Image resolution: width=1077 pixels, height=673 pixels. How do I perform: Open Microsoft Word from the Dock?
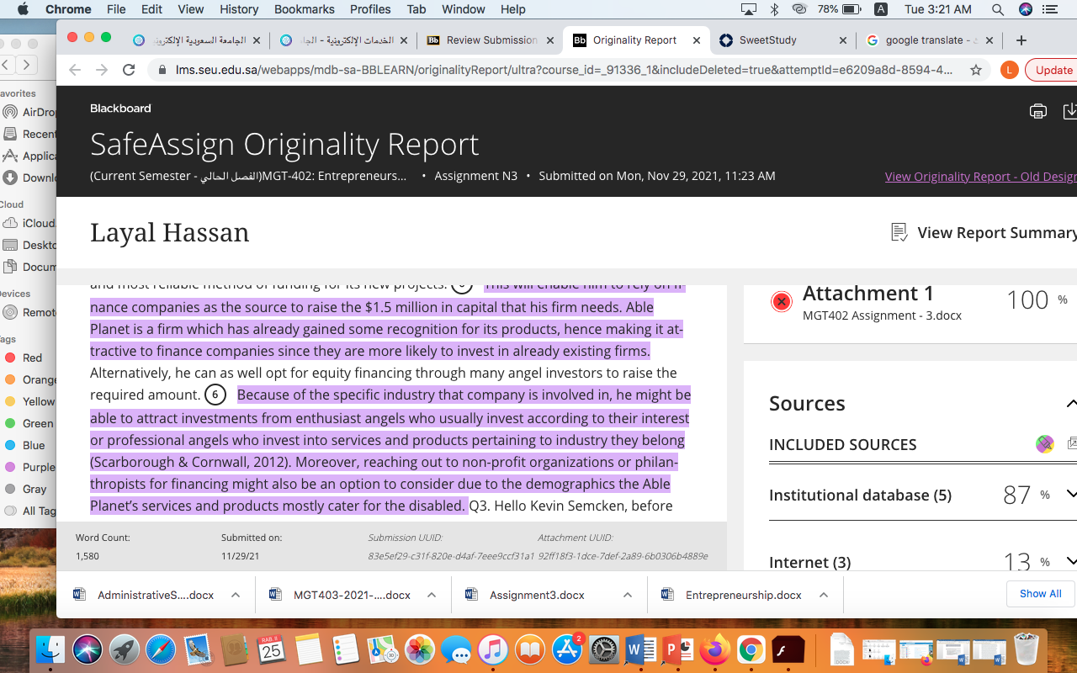[641, 649]
